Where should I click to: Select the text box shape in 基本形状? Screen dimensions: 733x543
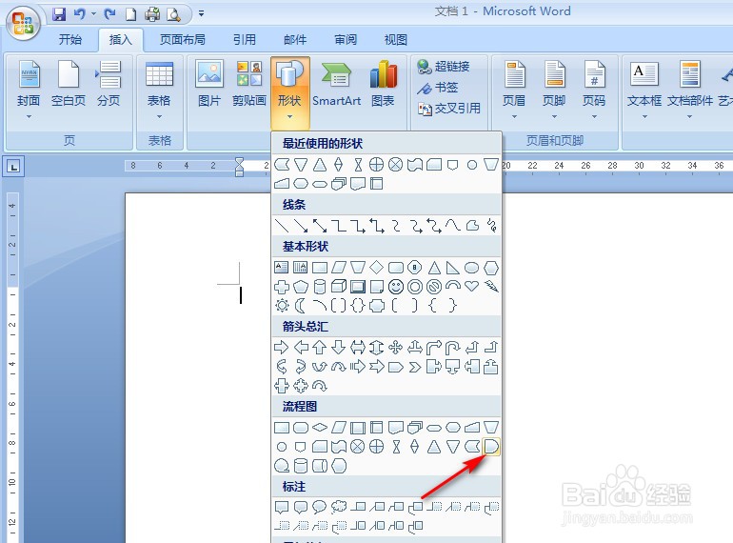click(282, 268)
